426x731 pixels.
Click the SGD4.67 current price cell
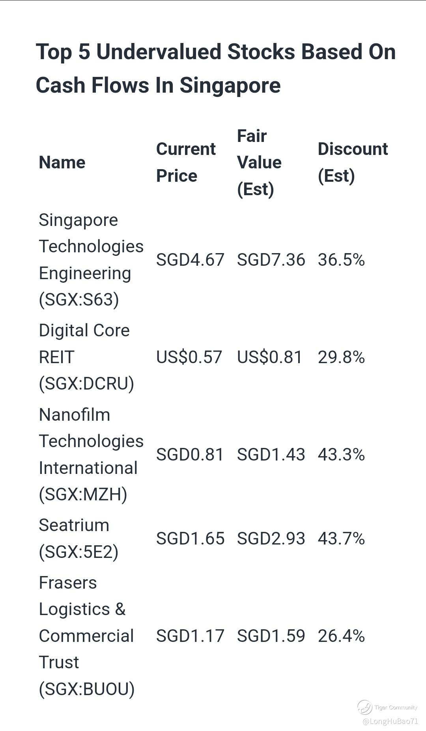pos(190,260)
